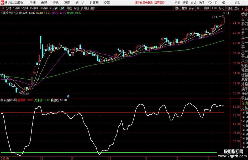Click the 招商银行(日线) chart title
Image resolution: width=248 pixels, height=160 pixels.
click(x=9, y=13)
